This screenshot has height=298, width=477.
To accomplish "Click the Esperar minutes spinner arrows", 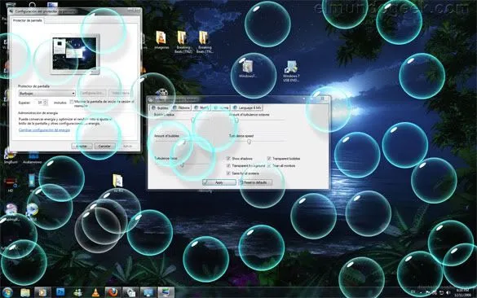I will pos(46,103).
